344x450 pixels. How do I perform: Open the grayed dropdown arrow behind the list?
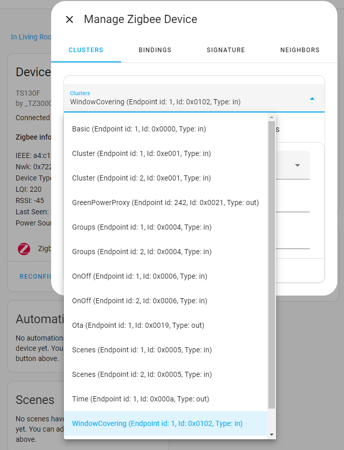[297, 165]
